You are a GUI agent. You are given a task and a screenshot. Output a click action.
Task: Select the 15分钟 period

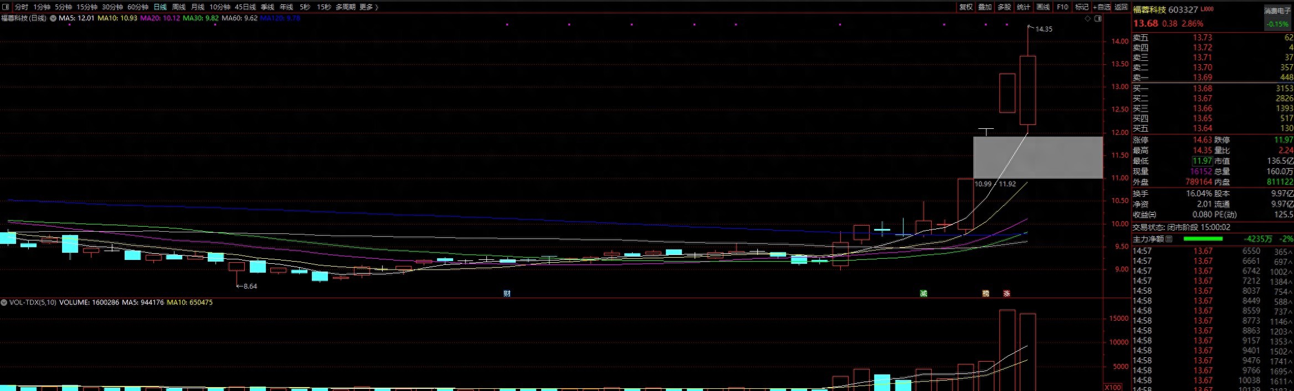coord(87,7)
